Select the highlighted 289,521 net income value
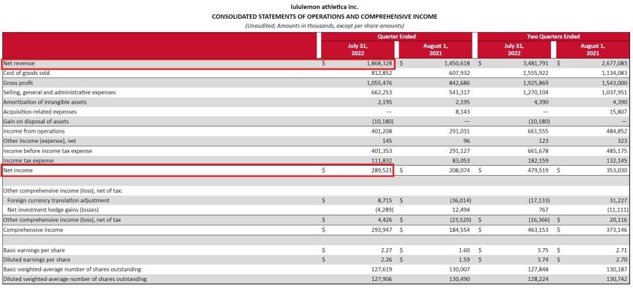This screenshot has width=633, height=288. [380, 170]
